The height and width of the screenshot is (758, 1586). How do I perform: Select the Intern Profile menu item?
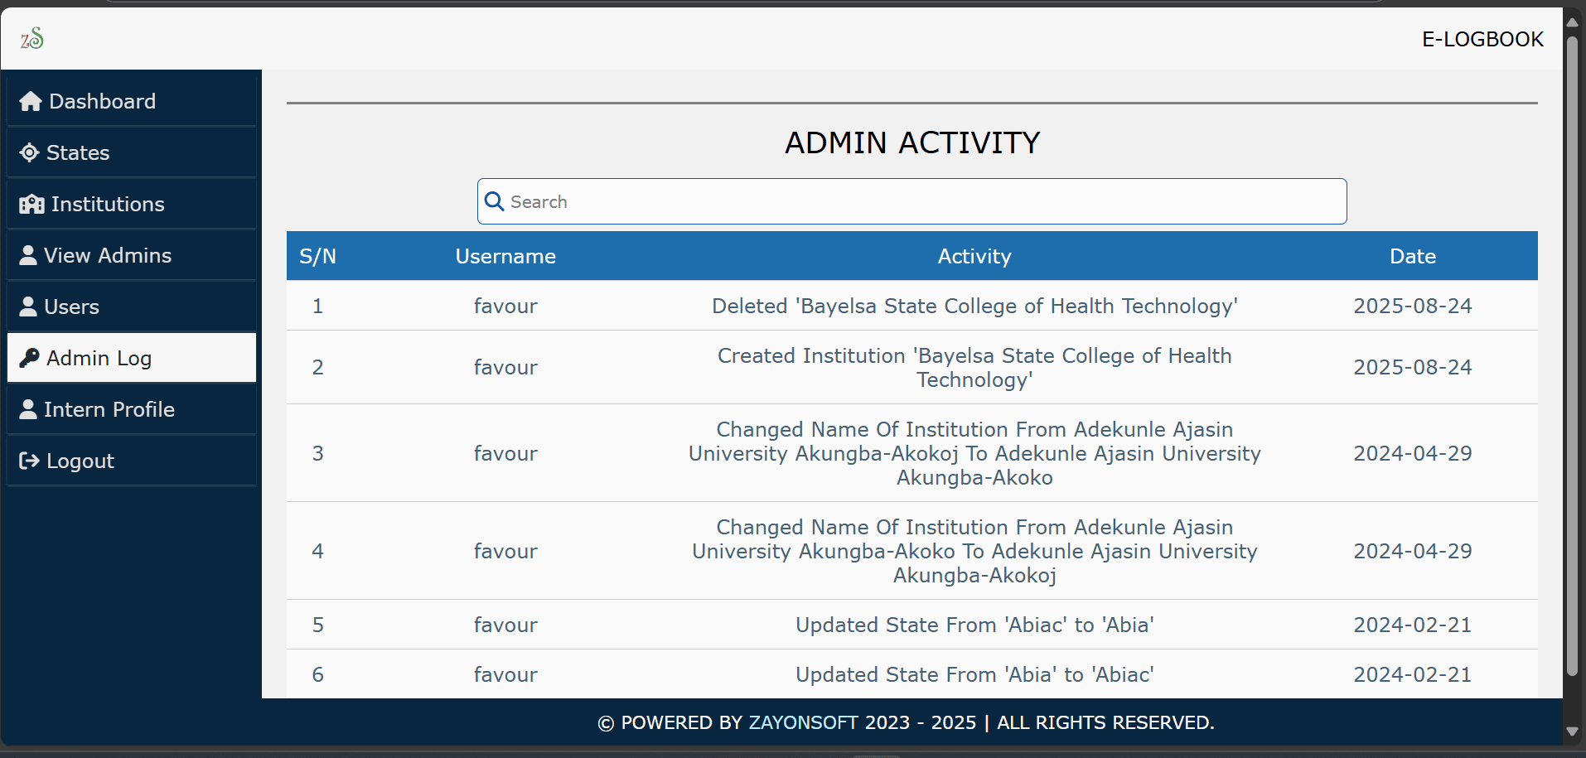(x=109, y=409)
